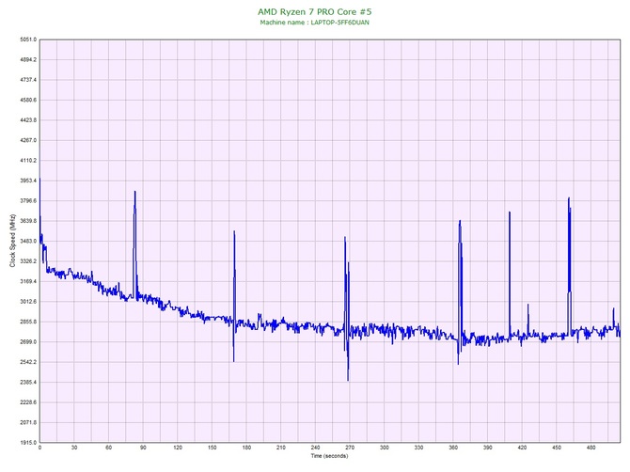Image resolution: width=630 pixels, height=472 pixels.
Task: Click the 390 tick on time axis
Action: (488, 448)
